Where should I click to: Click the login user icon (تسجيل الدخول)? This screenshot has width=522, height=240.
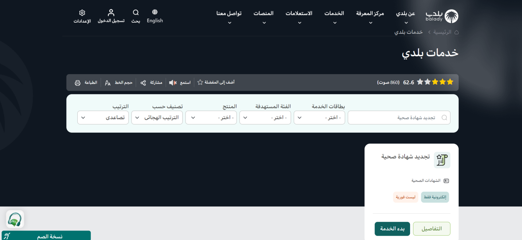coord(111,13)
